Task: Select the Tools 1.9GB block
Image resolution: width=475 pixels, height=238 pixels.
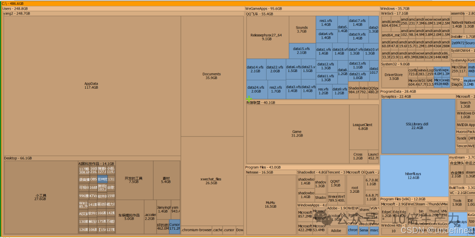Action: [457, 202]
